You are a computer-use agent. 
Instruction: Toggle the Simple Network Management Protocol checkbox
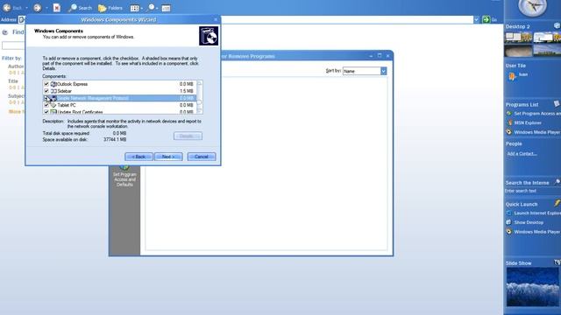point(46,98)
